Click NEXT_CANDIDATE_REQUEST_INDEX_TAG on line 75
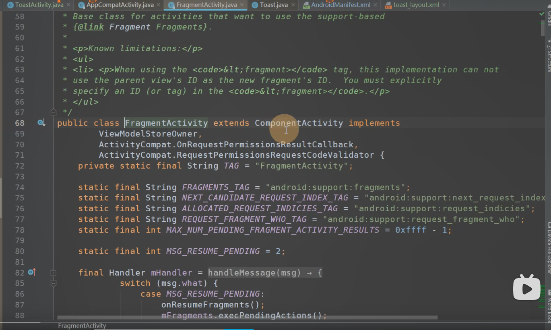Viewport: 551px width, 330px height. coord(265,198)
